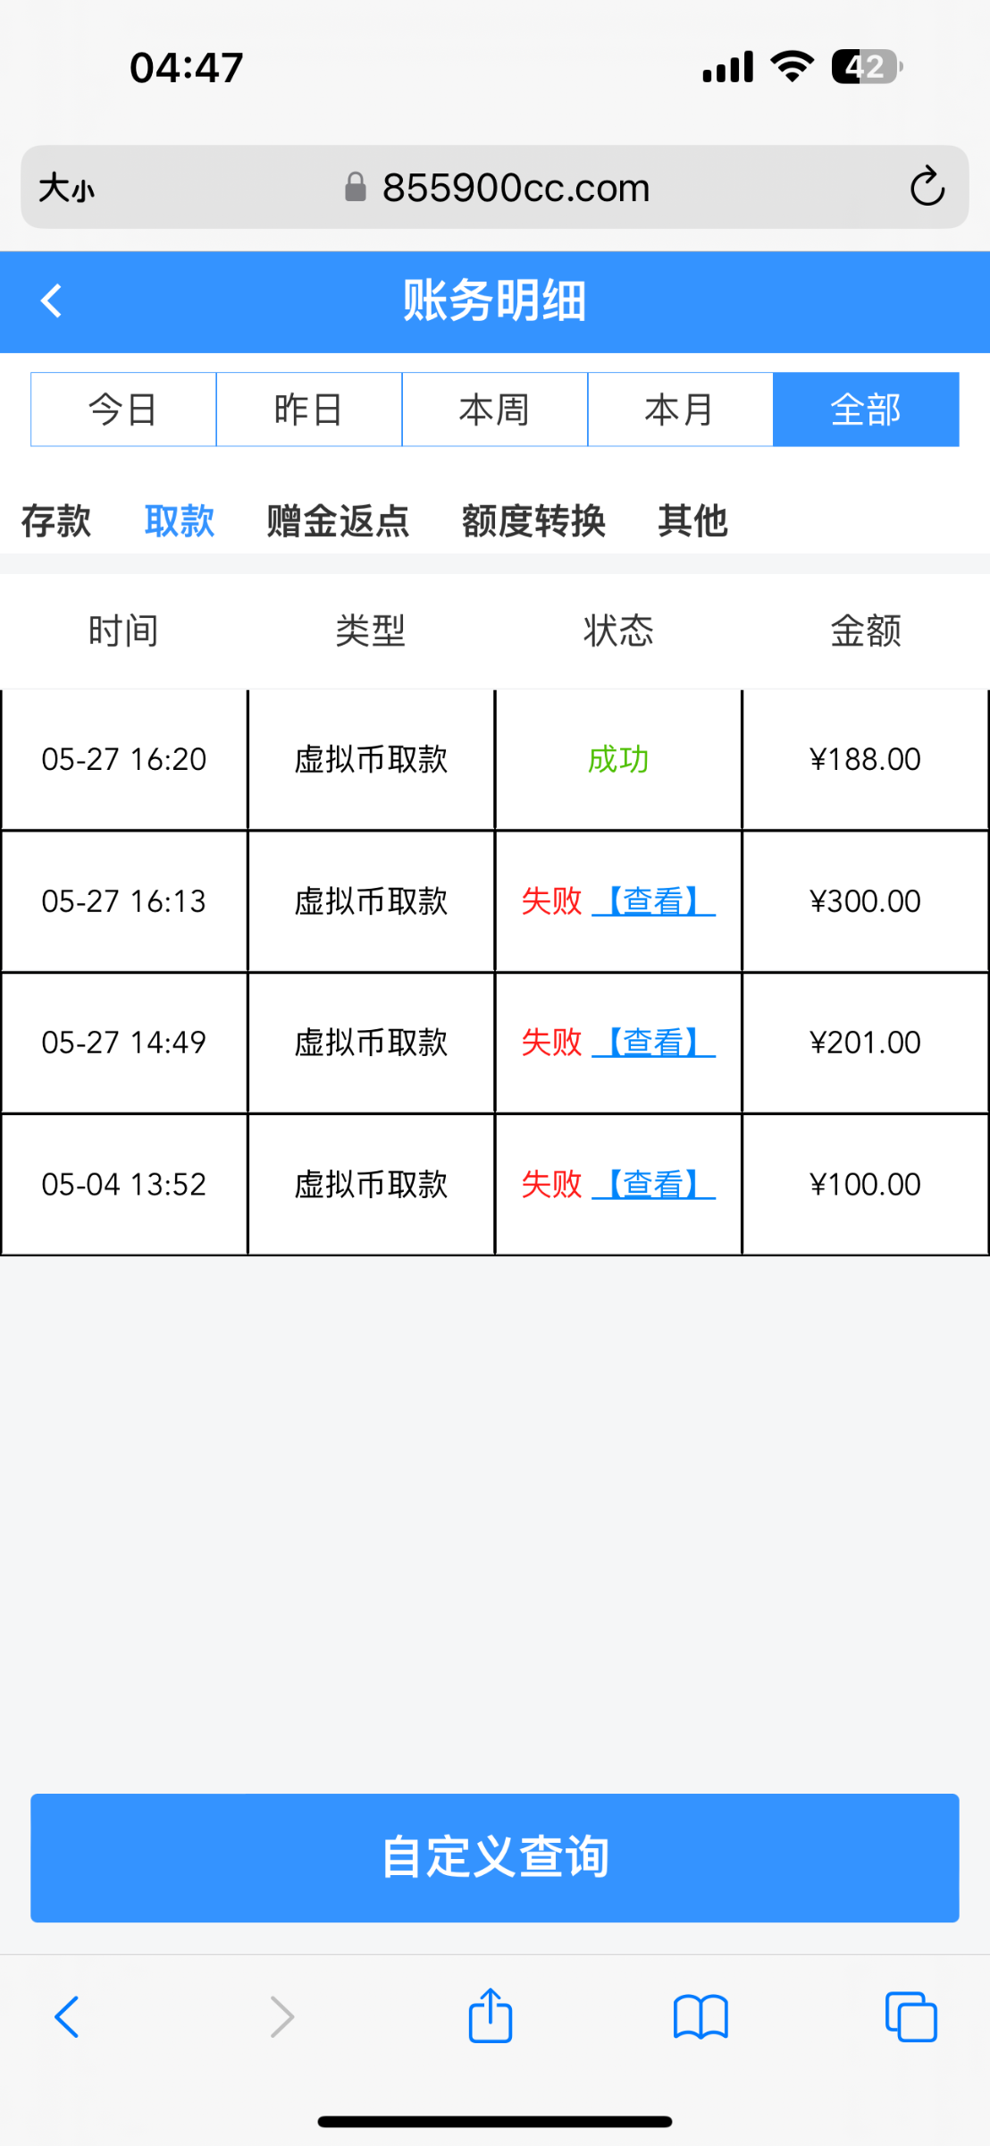Select the 本月 date filter
Image resolution: width=990 pixels, height=2146 pixels.
680,410
